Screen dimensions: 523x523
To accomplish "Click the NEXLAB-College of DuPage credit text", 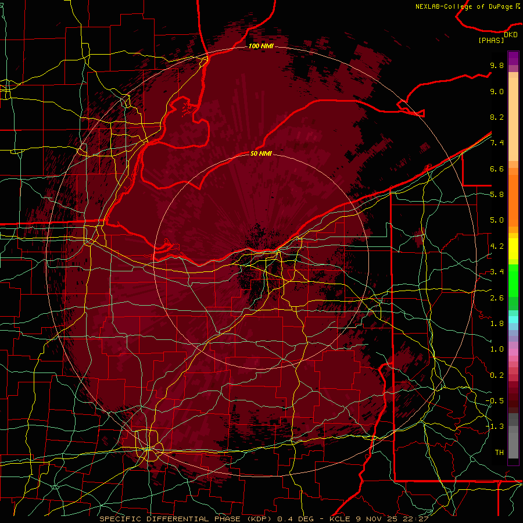I will [x=465, y=6].
